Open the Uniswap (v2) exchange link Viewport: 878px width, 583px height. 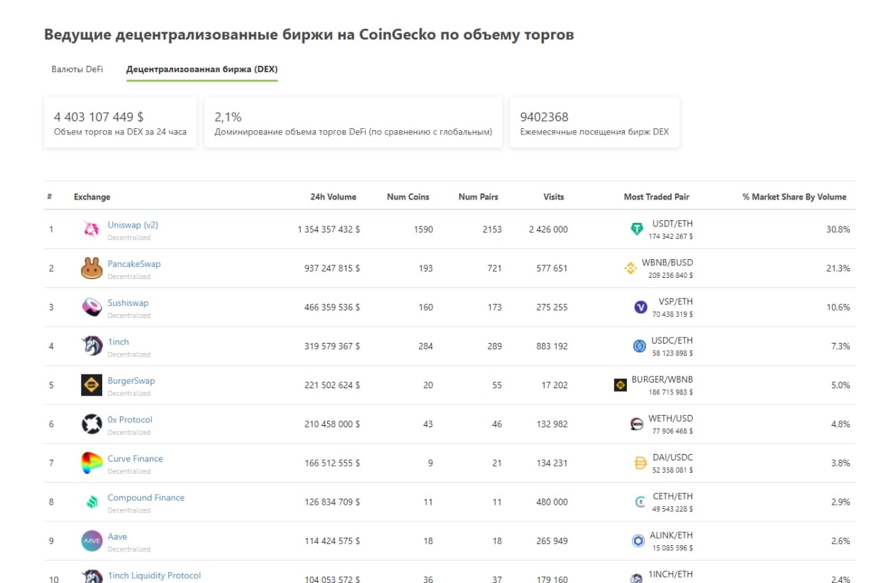point(133,225)
